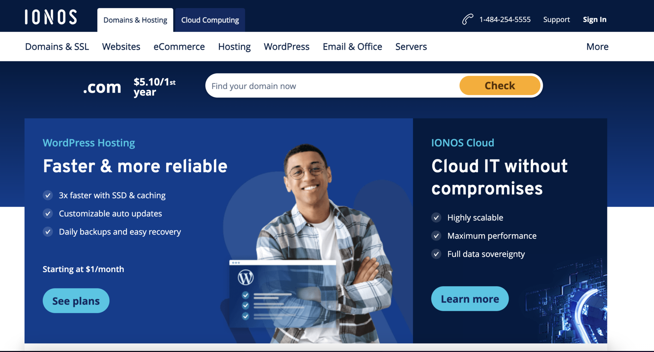The image size is (654, 352).
Task: Expand the 'Email & Office' section
Action: 352,47
